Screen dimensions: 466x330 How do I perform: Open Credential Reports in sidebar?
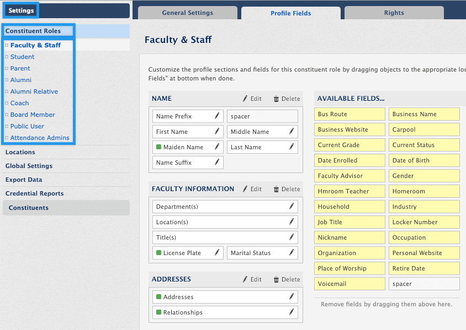[x=34, y=193]
